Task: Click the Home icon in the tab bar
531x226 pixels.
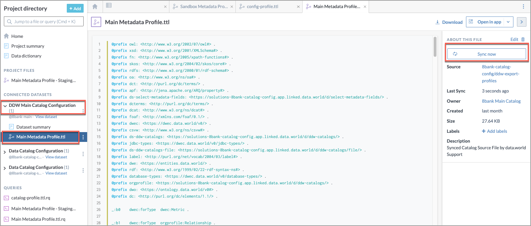Action: (95, 6)
